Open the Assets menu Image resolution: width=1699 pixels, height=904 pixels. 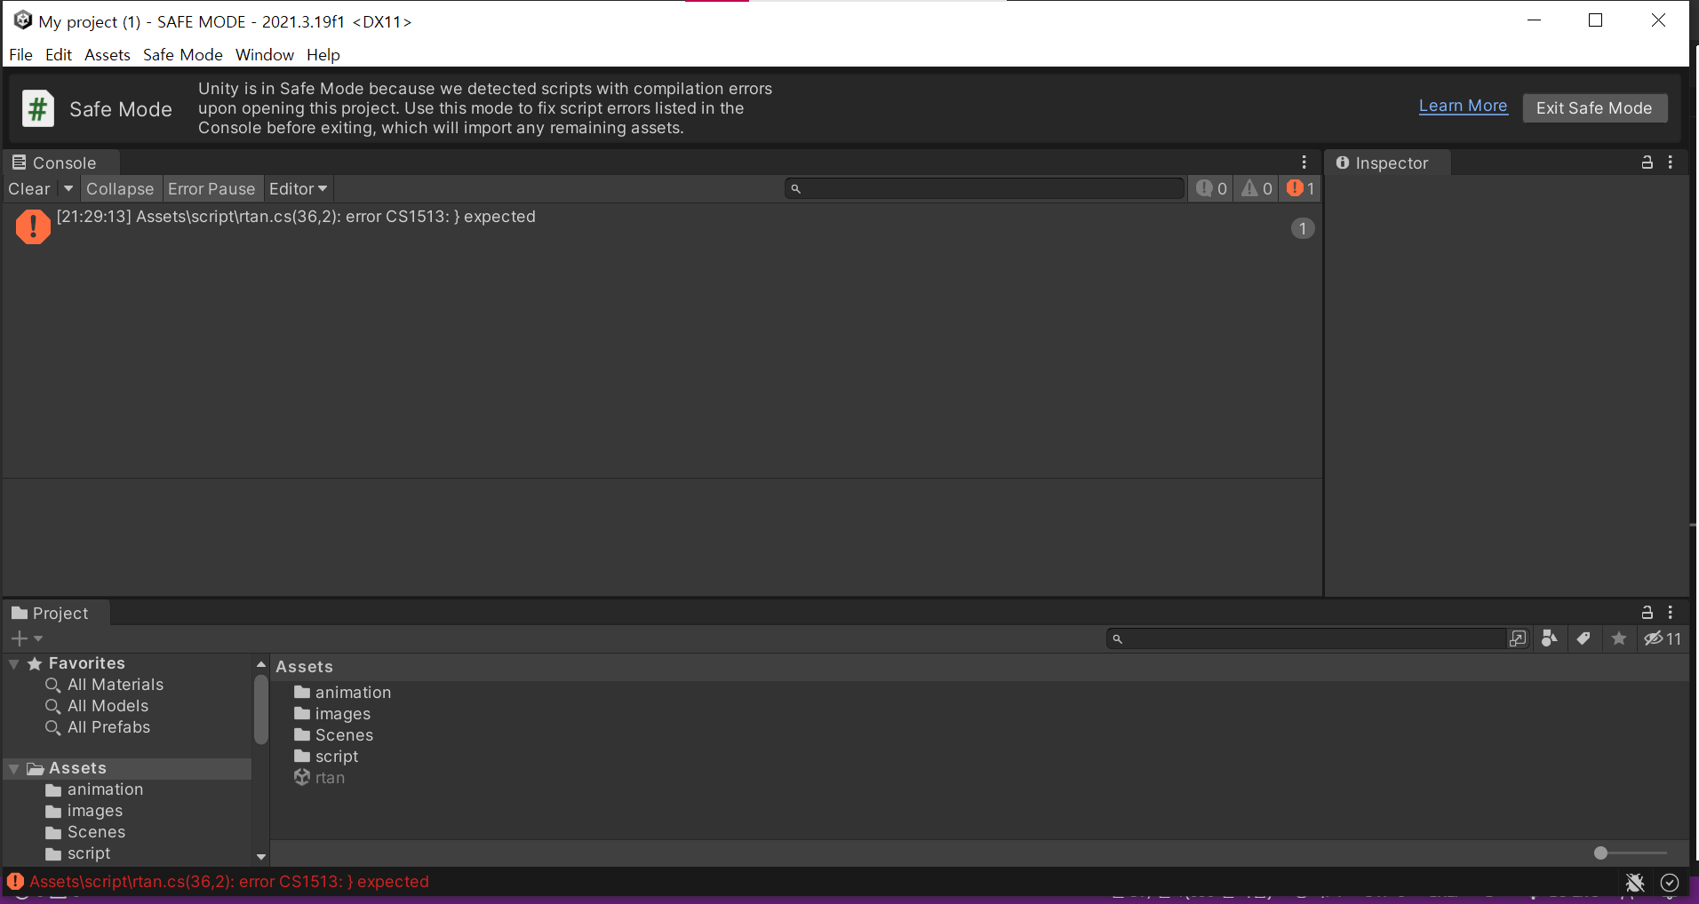108,54
